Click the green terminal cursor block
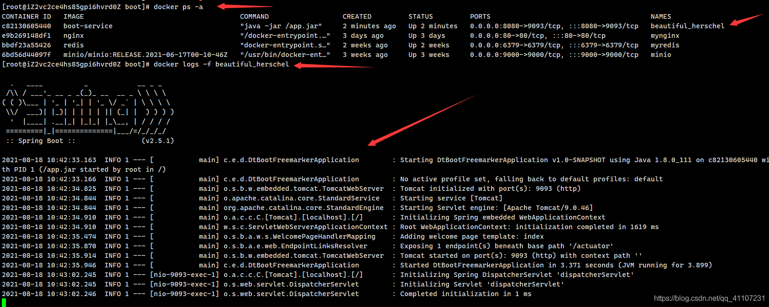This screenshot has width=769, height=307. coord(4,303)
